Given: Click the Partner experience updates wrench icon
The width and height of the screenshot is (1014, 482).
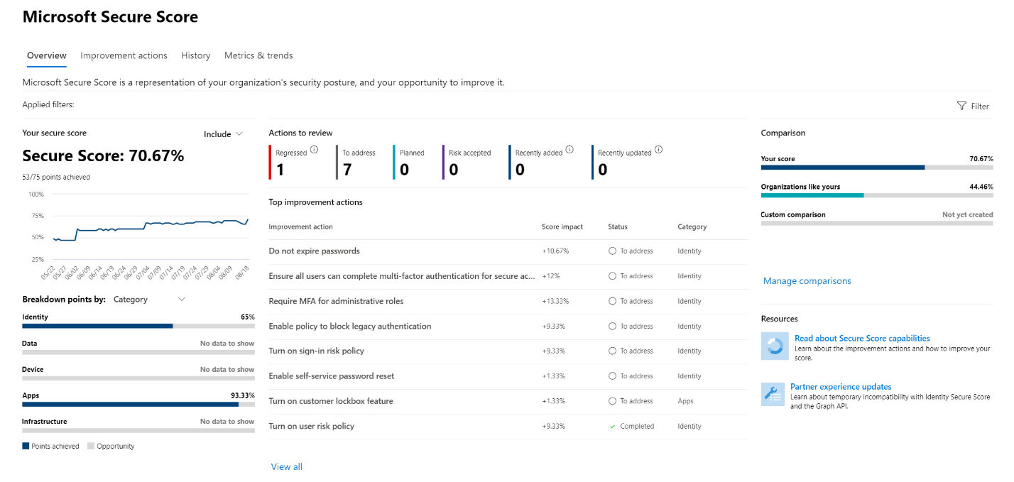Looking at the screenshot, I should pos(774,395).
